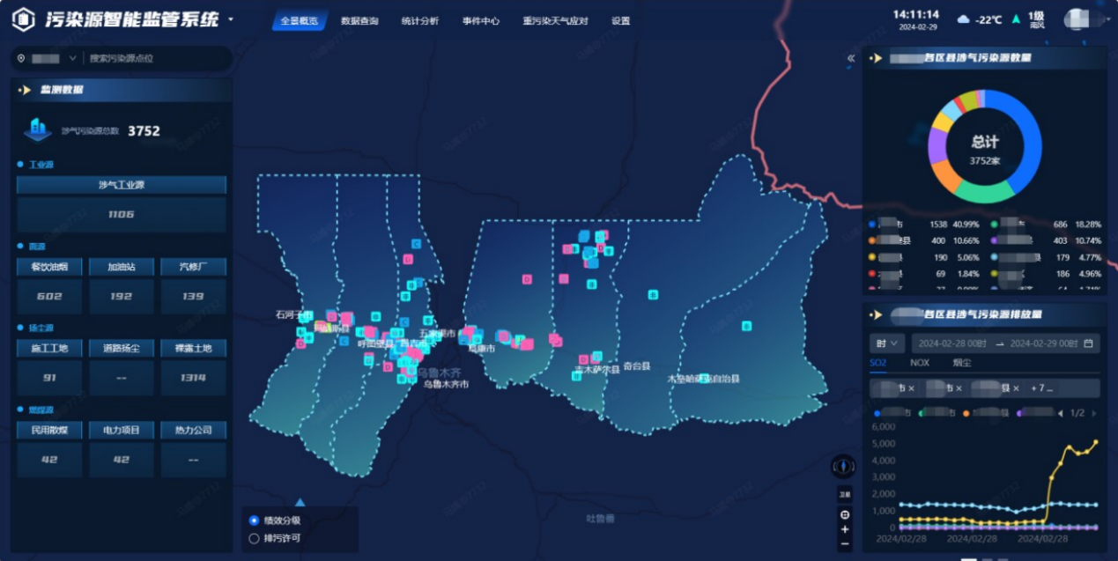Expand the system title dropdown arrow
Screen dimensions: 1118x561
[231, 19]
